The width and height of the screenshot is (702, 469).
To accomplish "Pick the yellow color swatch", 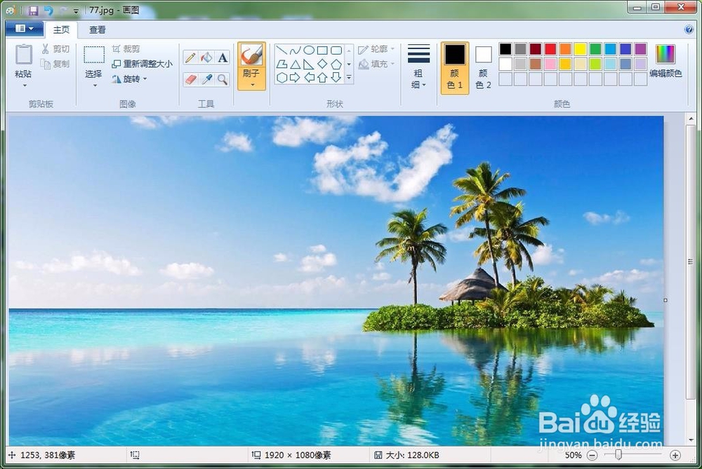I will coord(581,49).
